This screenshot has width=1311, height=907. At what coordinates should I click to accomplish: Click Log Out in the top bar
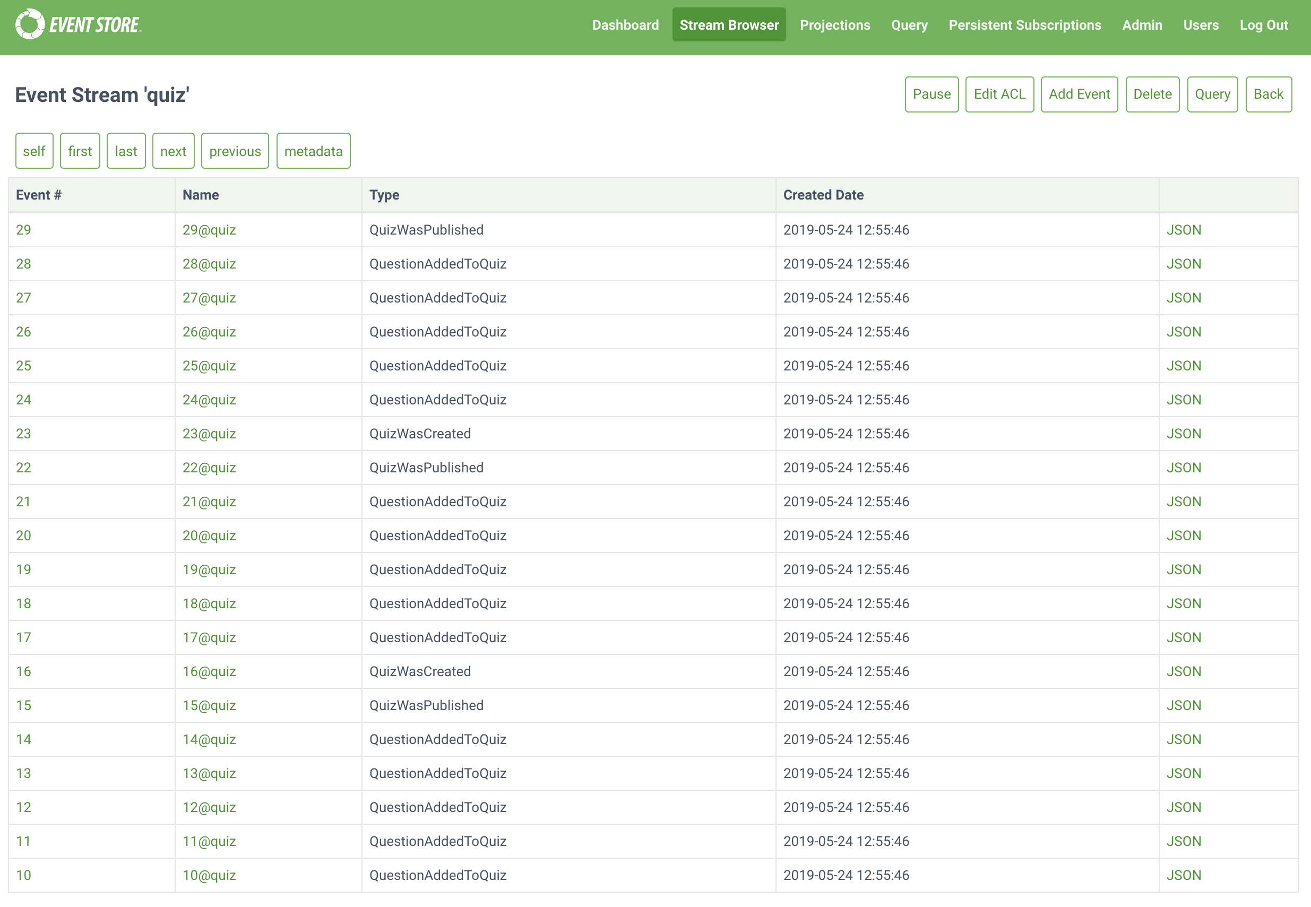(x=1263, y=25)
